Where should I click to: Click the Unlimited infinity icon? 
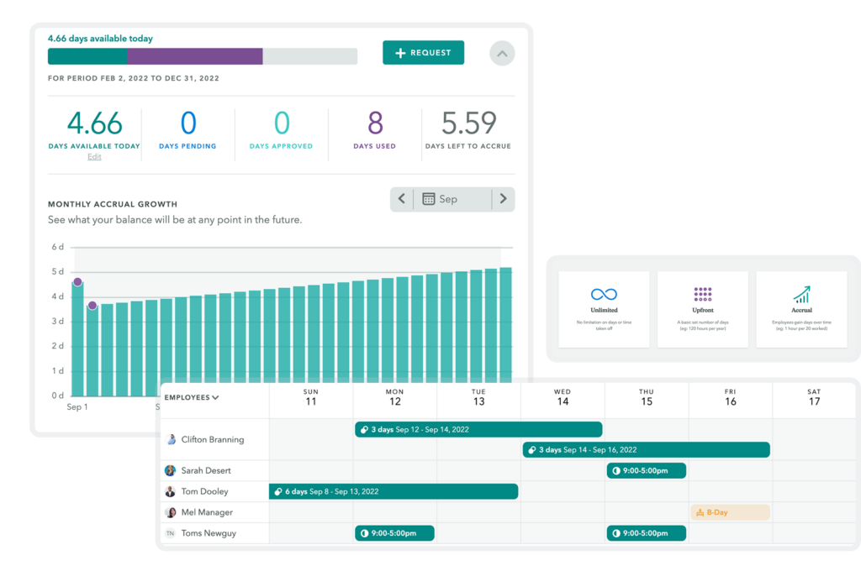(604, 294)
